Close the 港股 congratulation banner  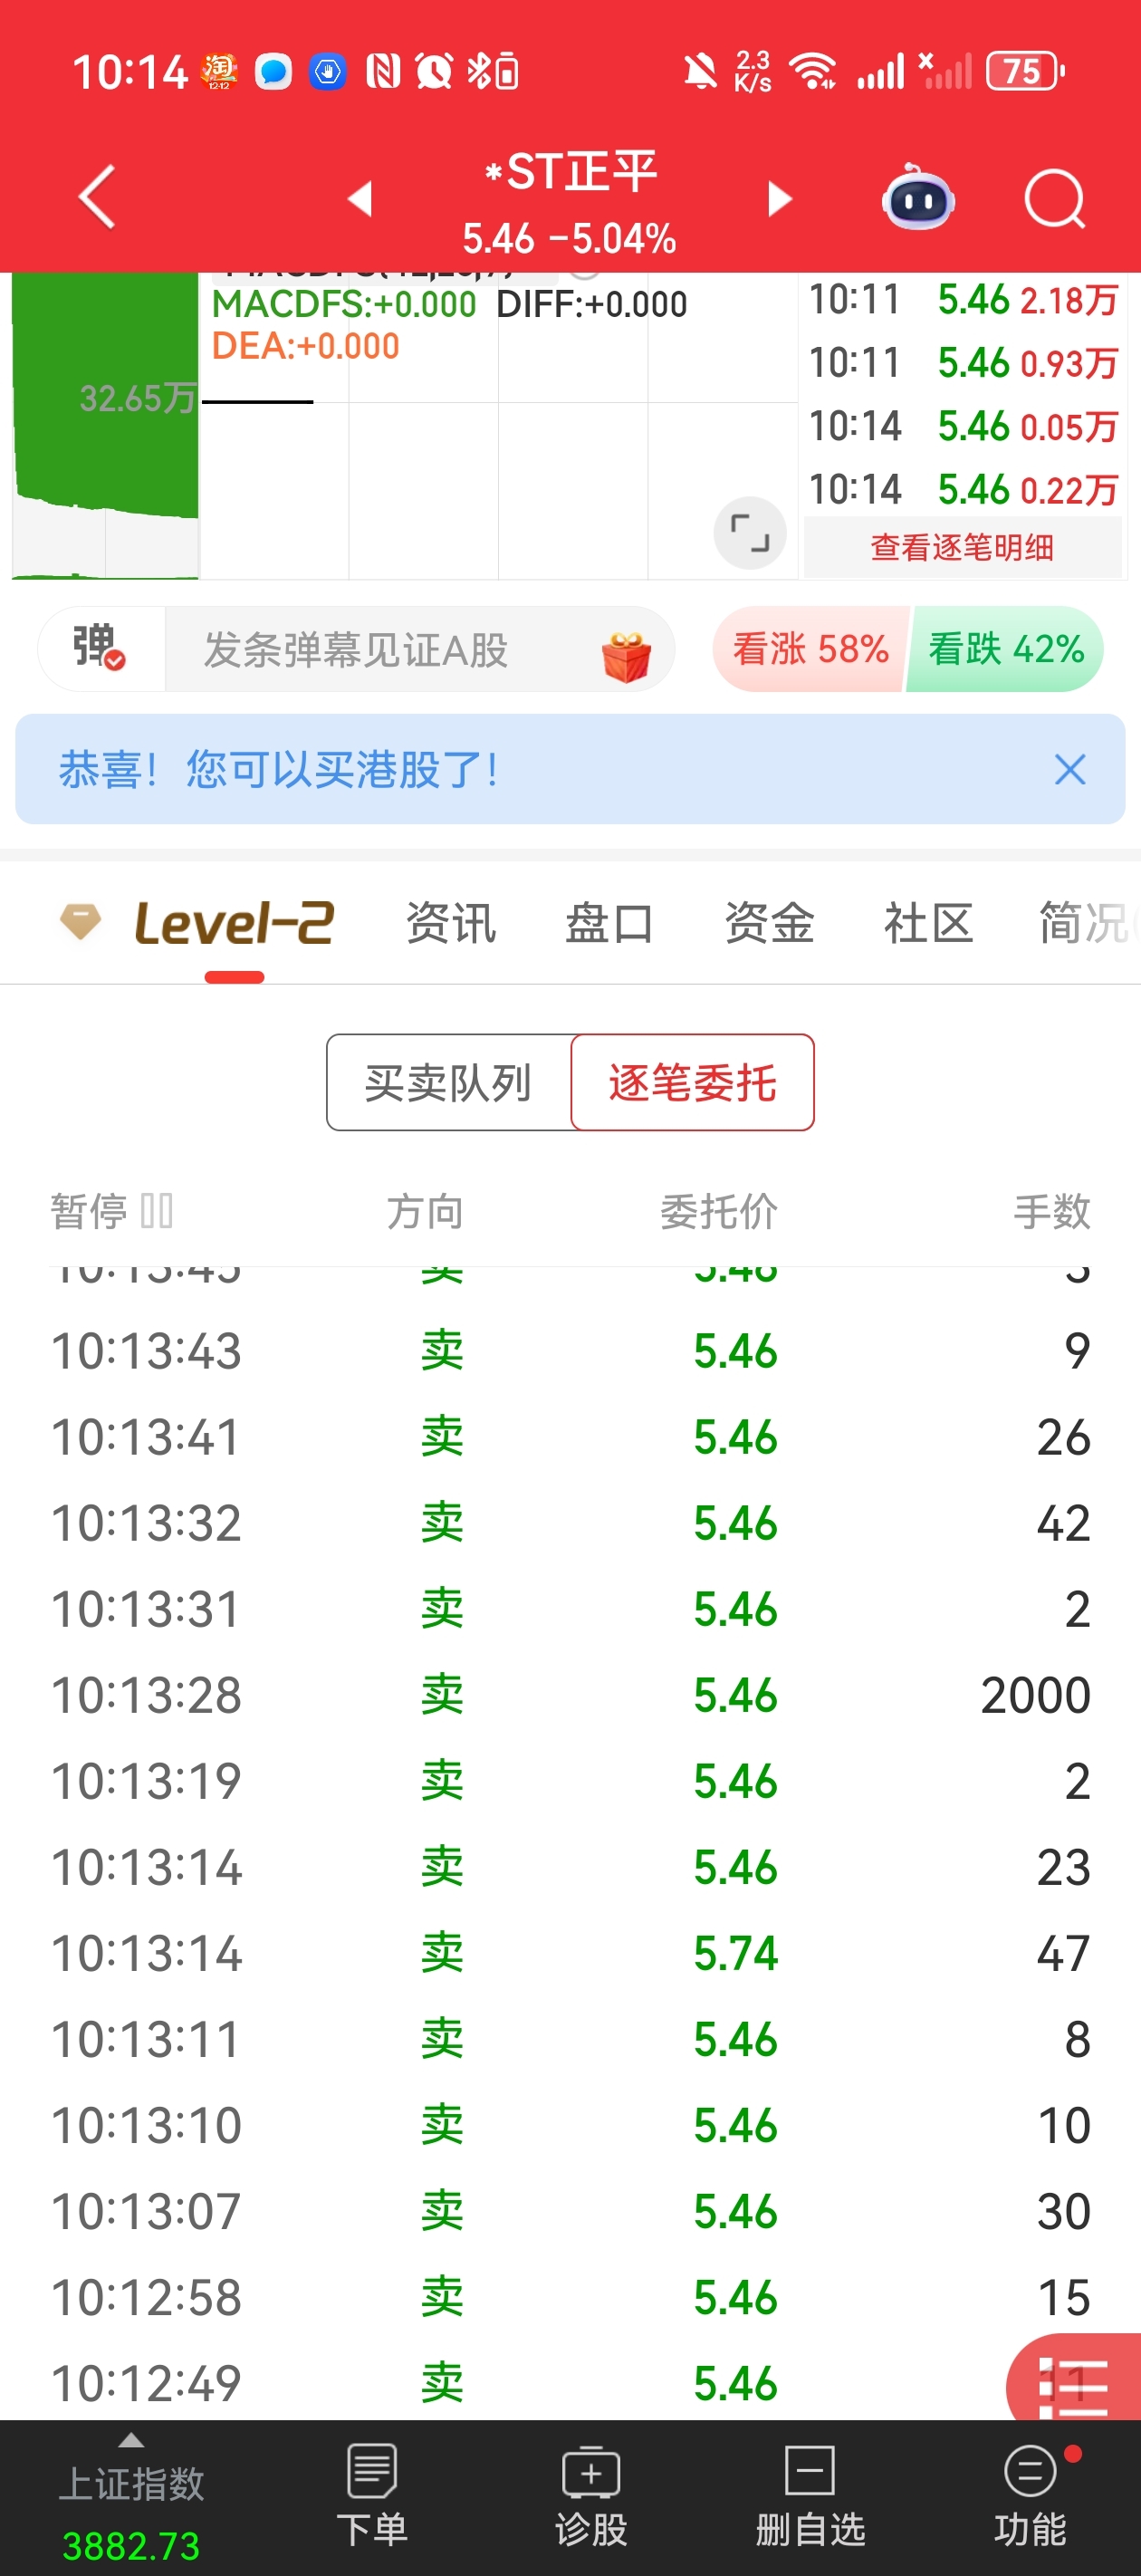1069,769
